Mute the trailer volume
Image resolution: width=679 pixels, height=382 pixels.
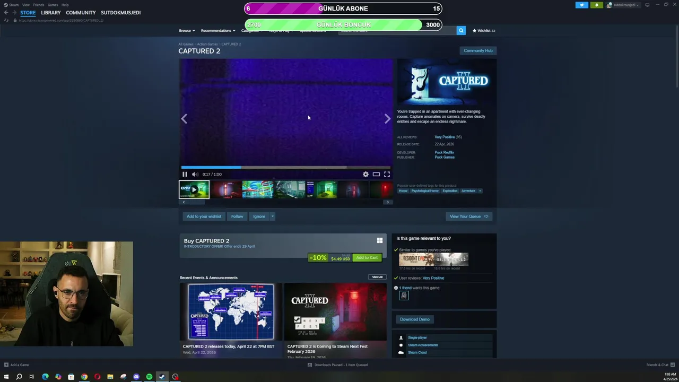pos(195,174)
